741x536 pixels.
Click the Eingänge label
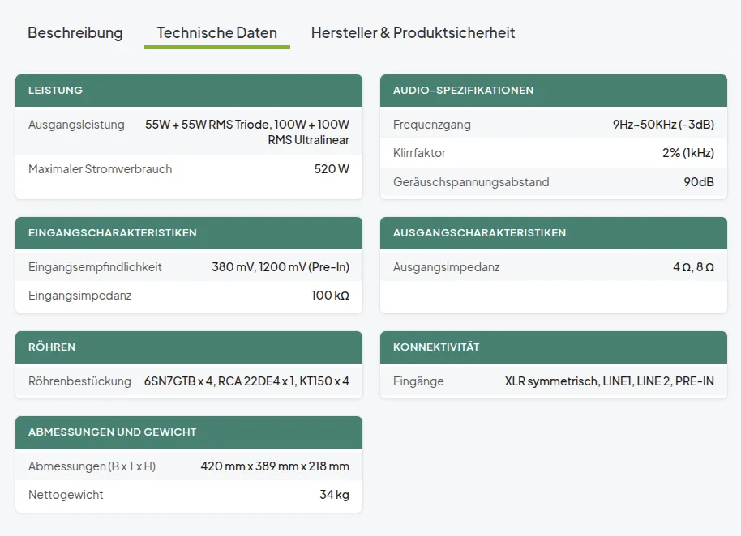pyautogui.click(x=418, y=381)
